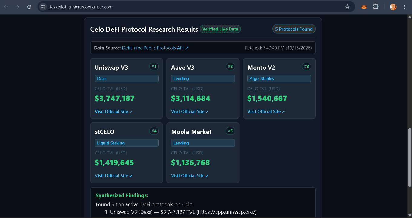Click the Fetched timestamp text

point(278,48)
